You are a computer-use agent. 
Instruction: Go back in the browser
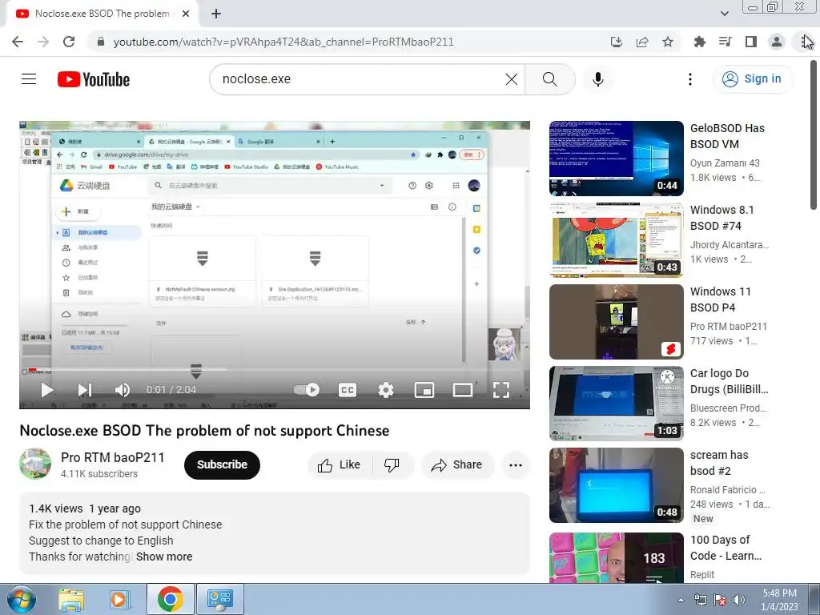coord(18,42)
